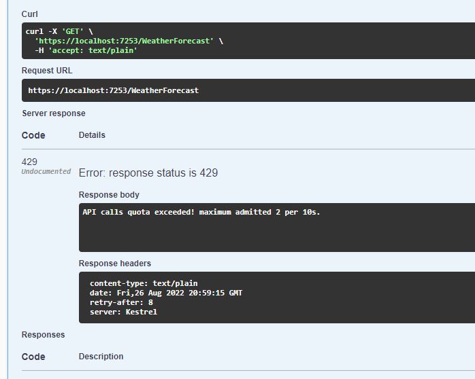Click the Curl section label
475x379 pixels.
(x=30, y=14)
